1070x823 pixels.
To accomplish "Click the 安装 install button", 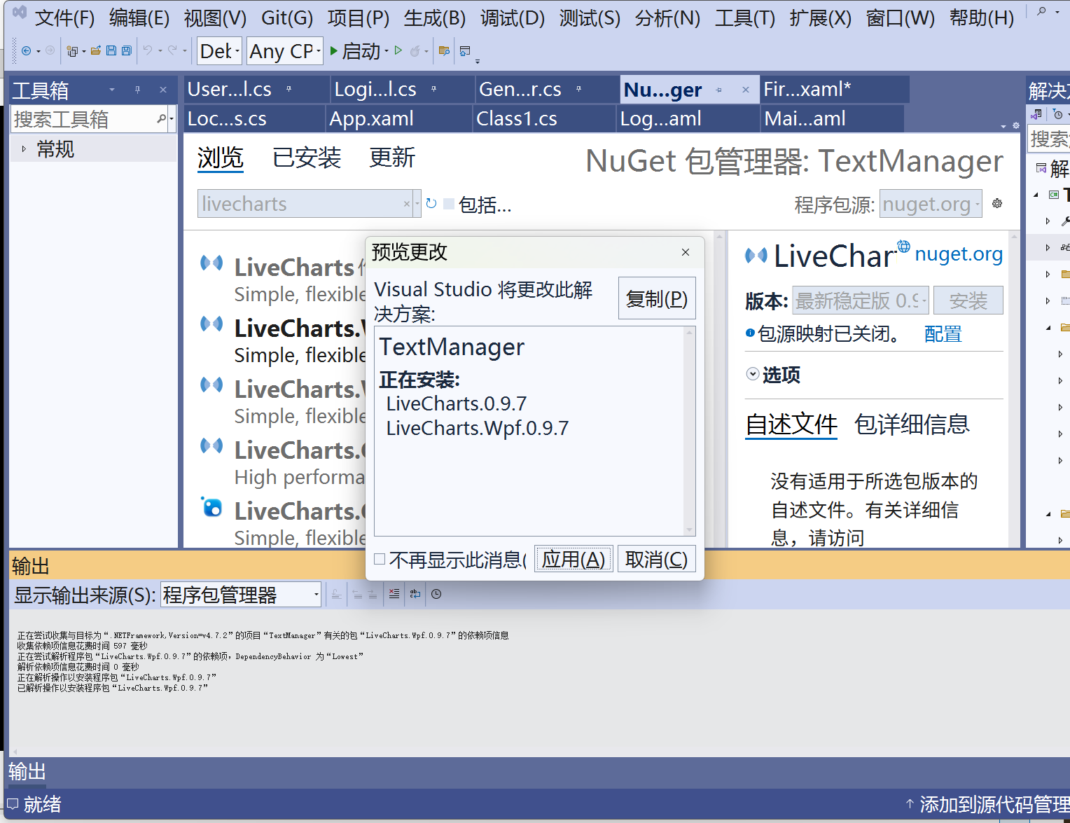I will click(x=968, y=300).
